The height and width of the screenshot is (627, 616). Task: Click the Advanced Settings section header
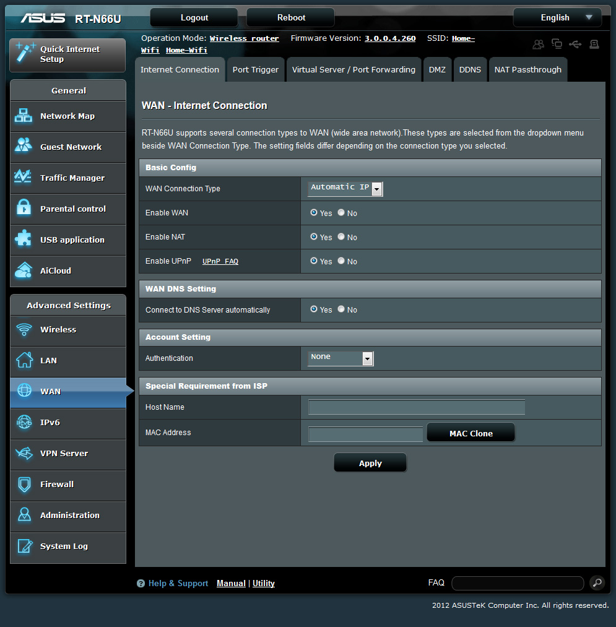tap(68, 305)
